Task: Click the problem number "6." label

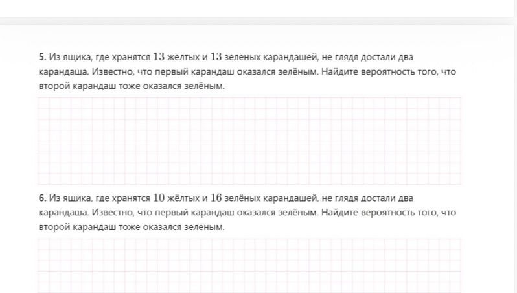Action: pyautogui.click(x=43, y=198)
